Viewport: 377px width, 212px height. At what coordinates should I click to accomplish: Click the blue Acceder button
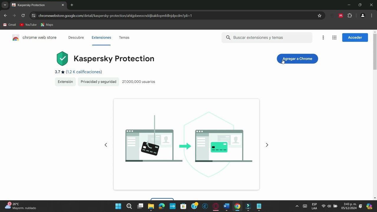point(355,37)
